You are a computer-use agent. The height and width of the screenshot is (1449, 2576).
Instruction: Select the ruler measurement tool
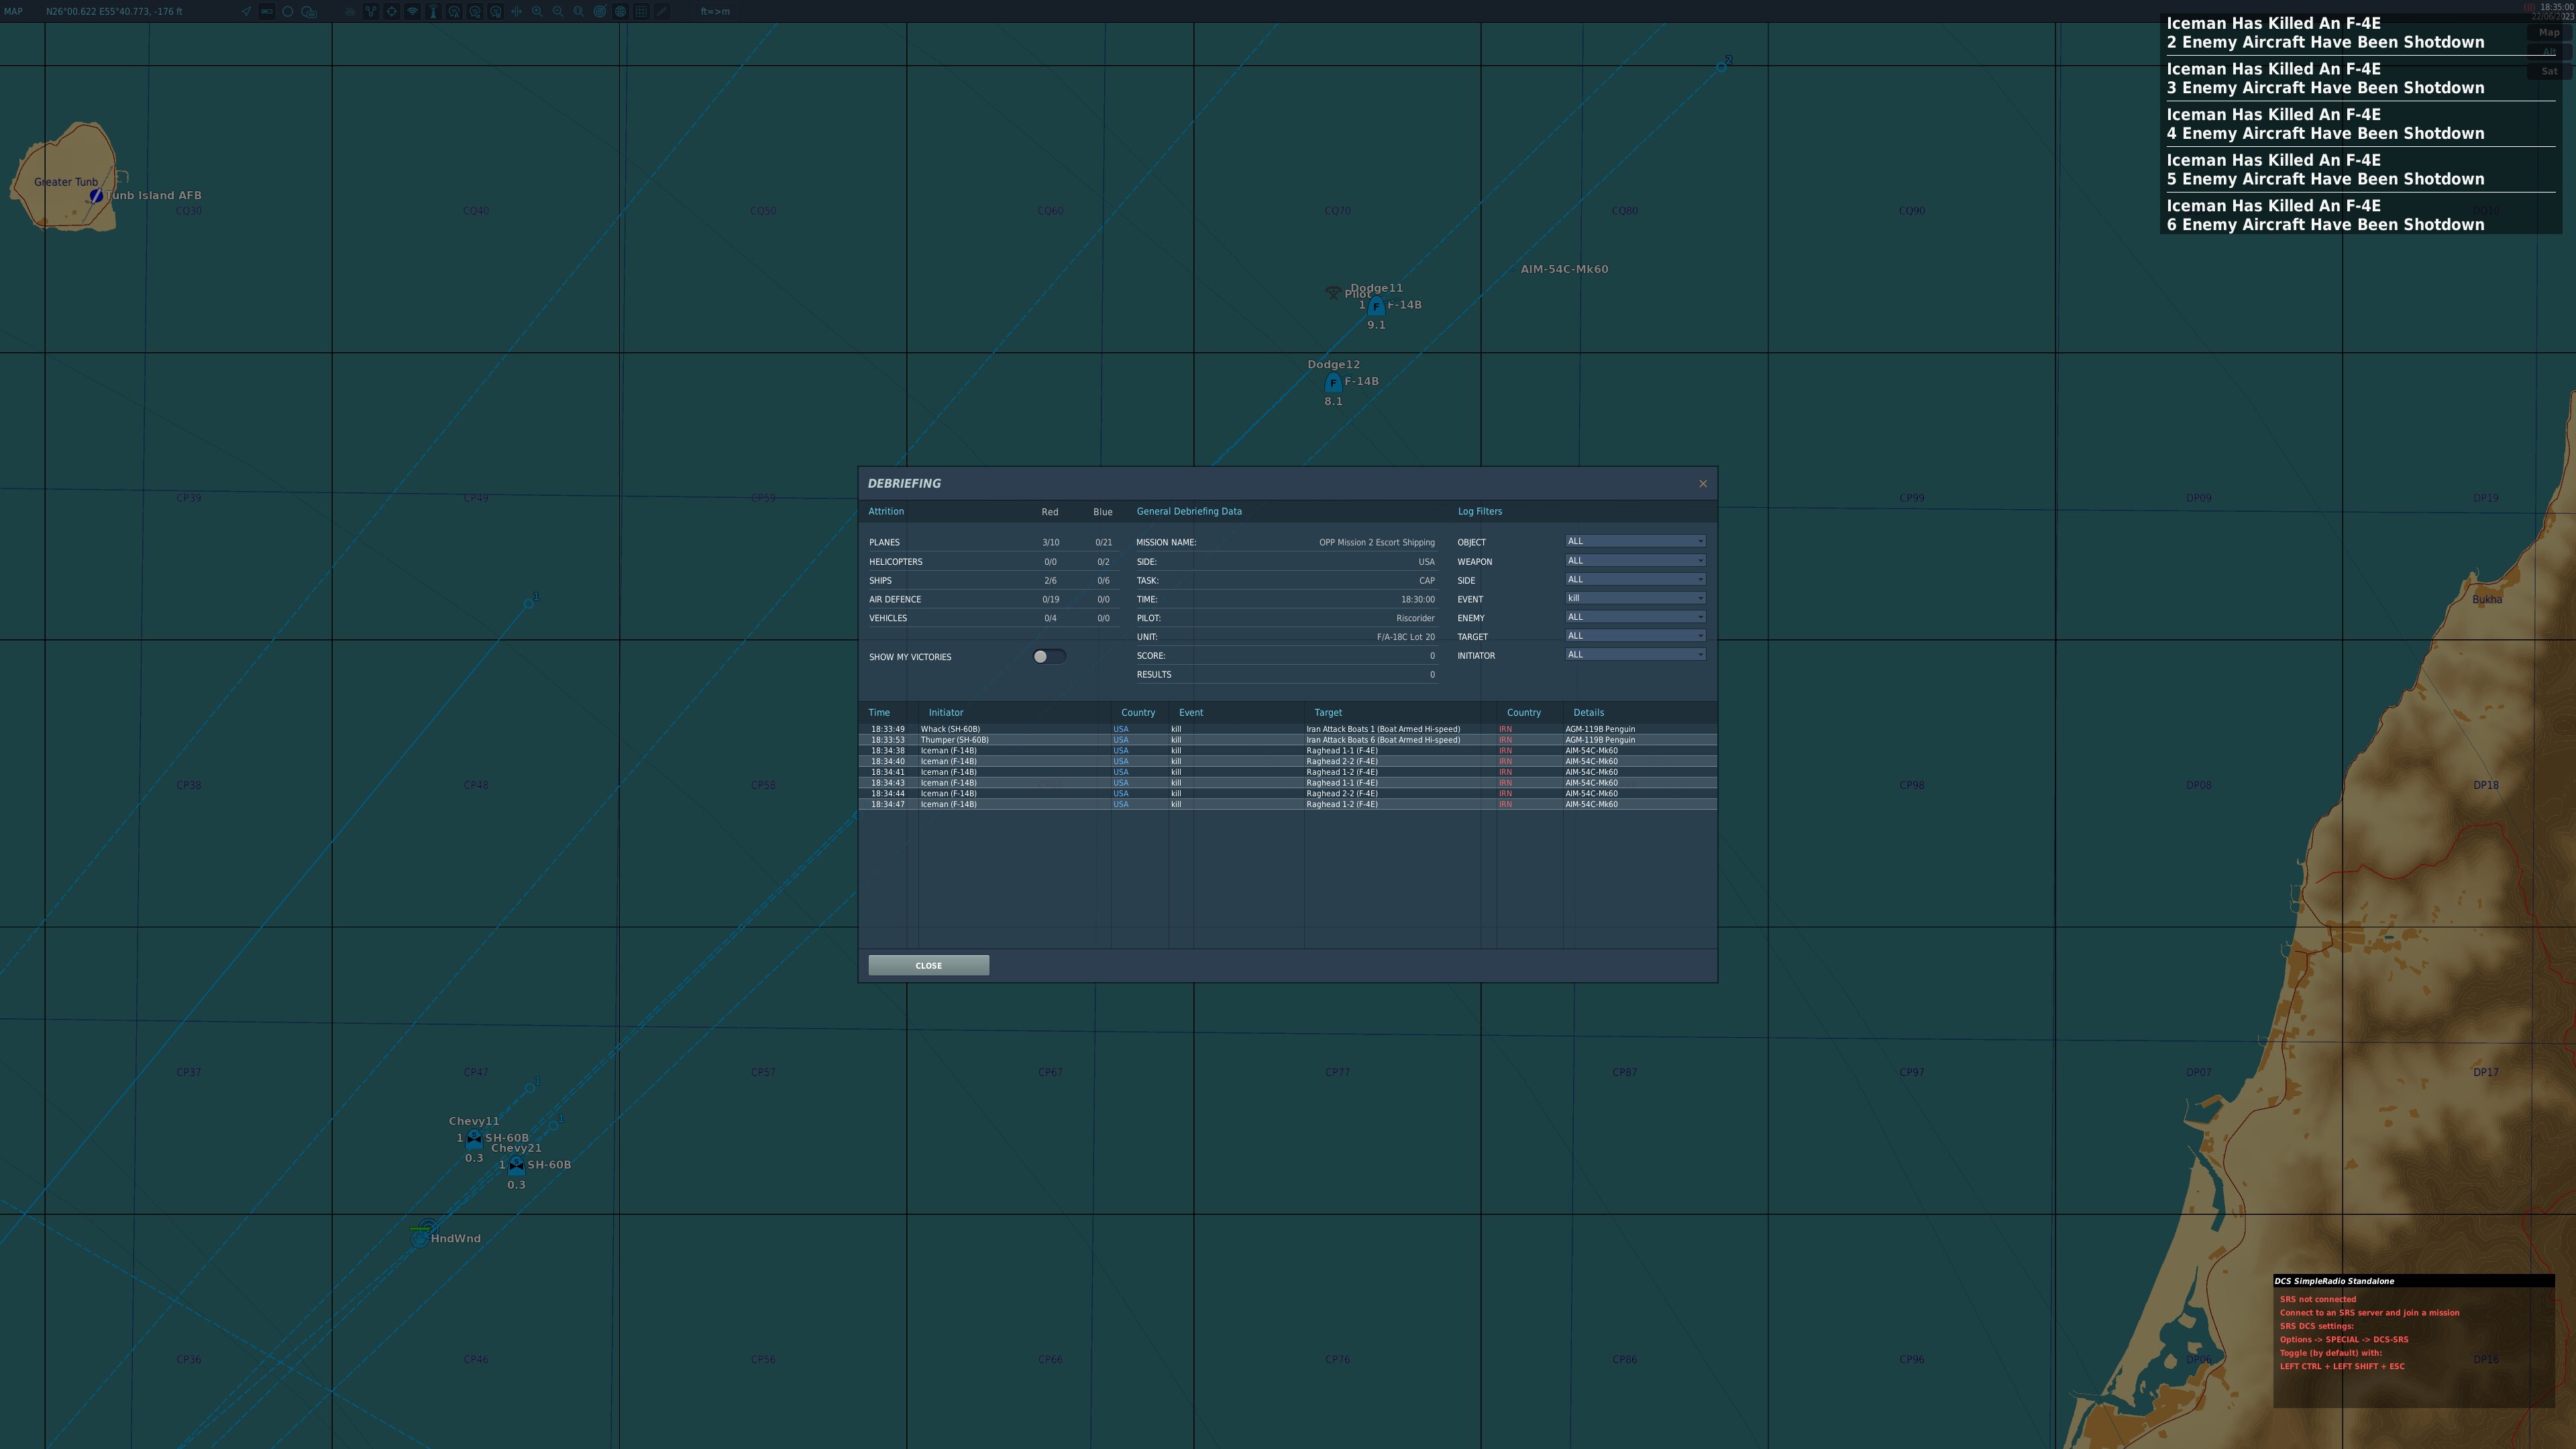tap(267, 11)
